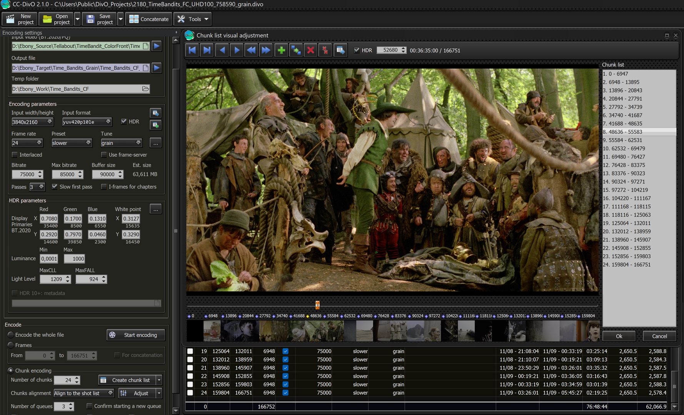
Task: Jump to the previous chunk boundary
Action: point(193,50)
